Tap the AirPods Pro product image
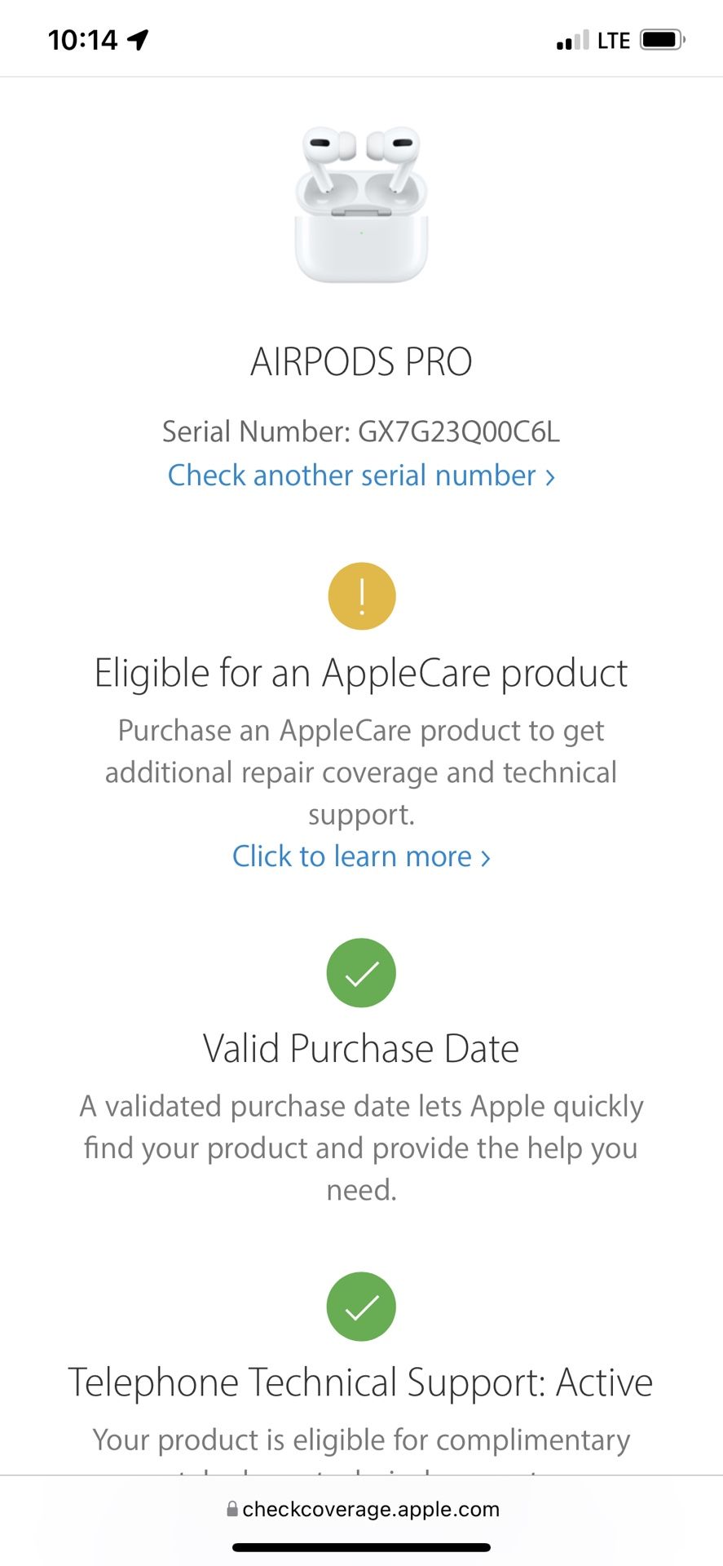 click(x=361, y=204)
